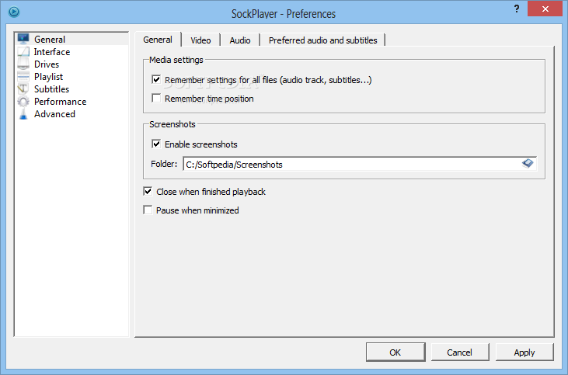Enable Pause when minimized

[x=148, y=210]
